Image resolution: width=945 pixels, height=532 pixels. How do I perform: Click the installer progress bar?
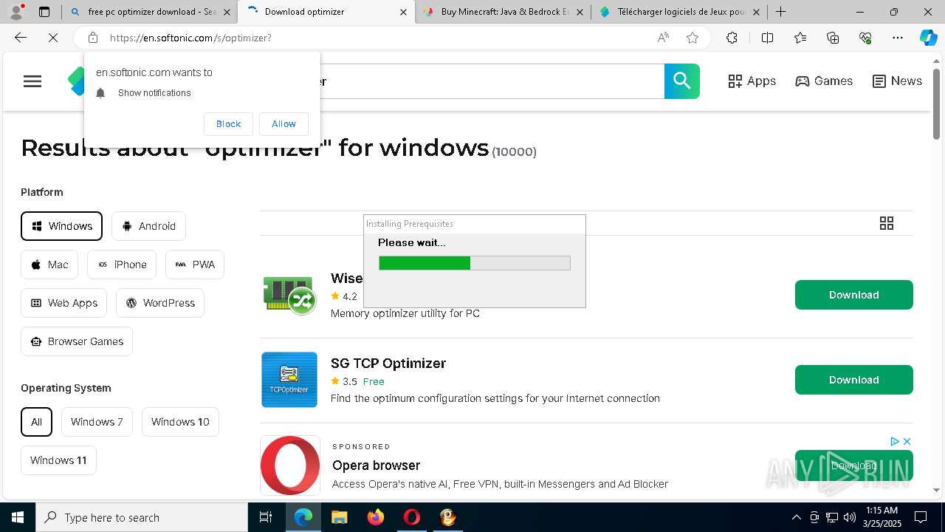pos(475,263)
